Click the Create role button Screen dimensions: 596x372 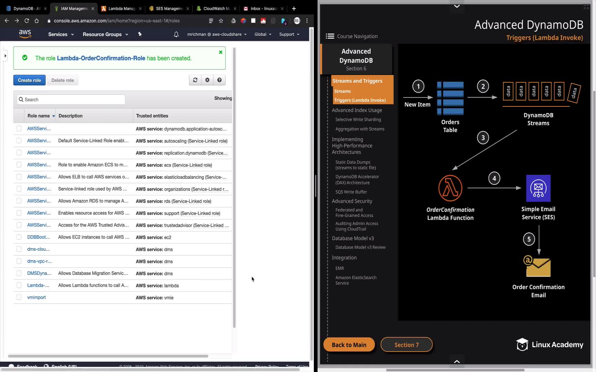pyautogui.click(x=29, y=80)
